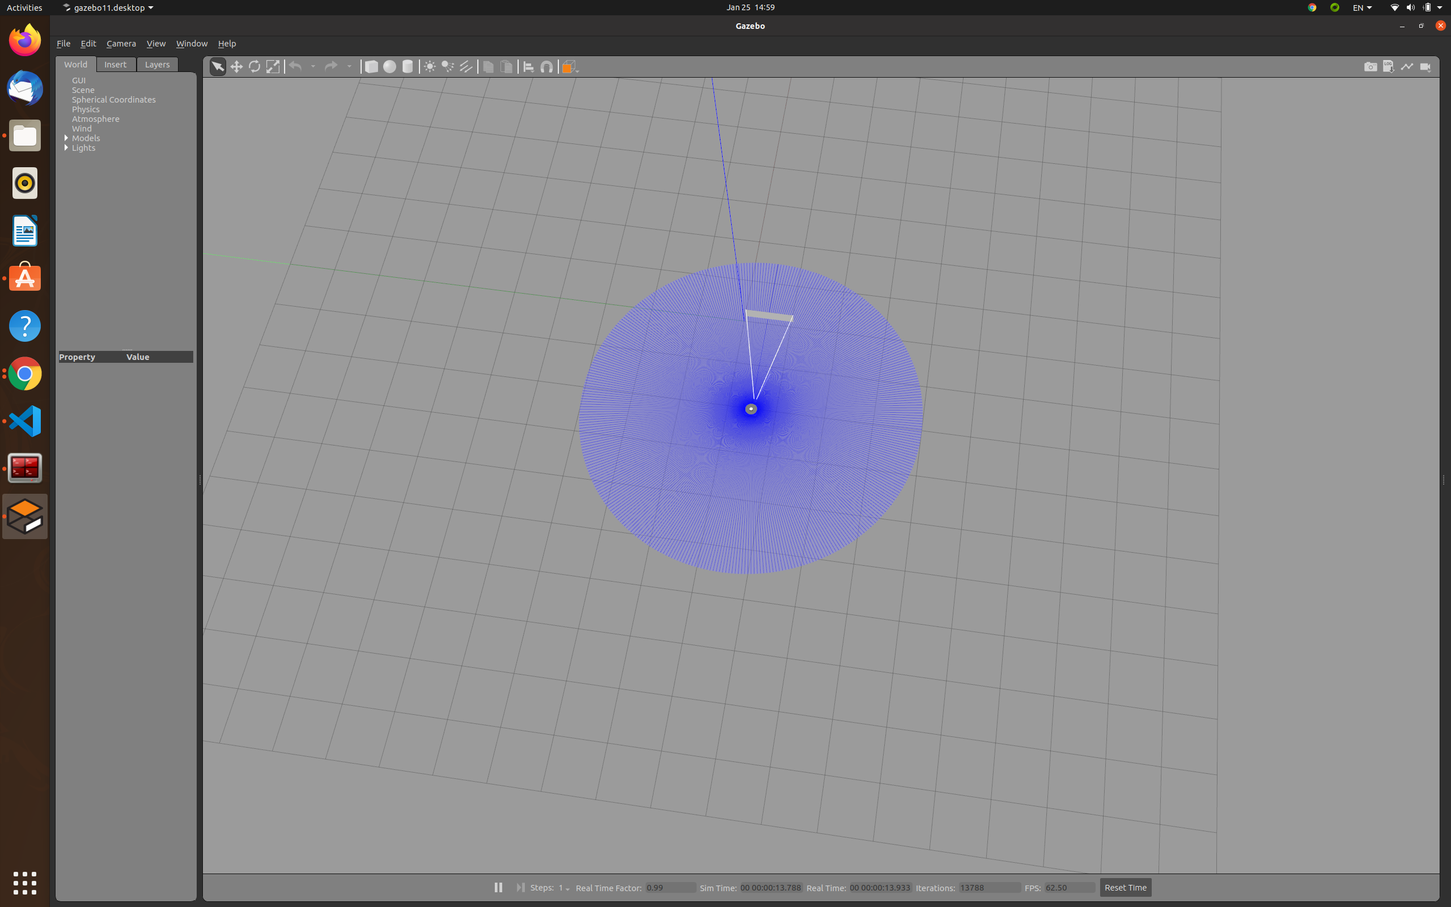Add a point light
This screenshot has width=1451, height=907.
tap(429, 66)
